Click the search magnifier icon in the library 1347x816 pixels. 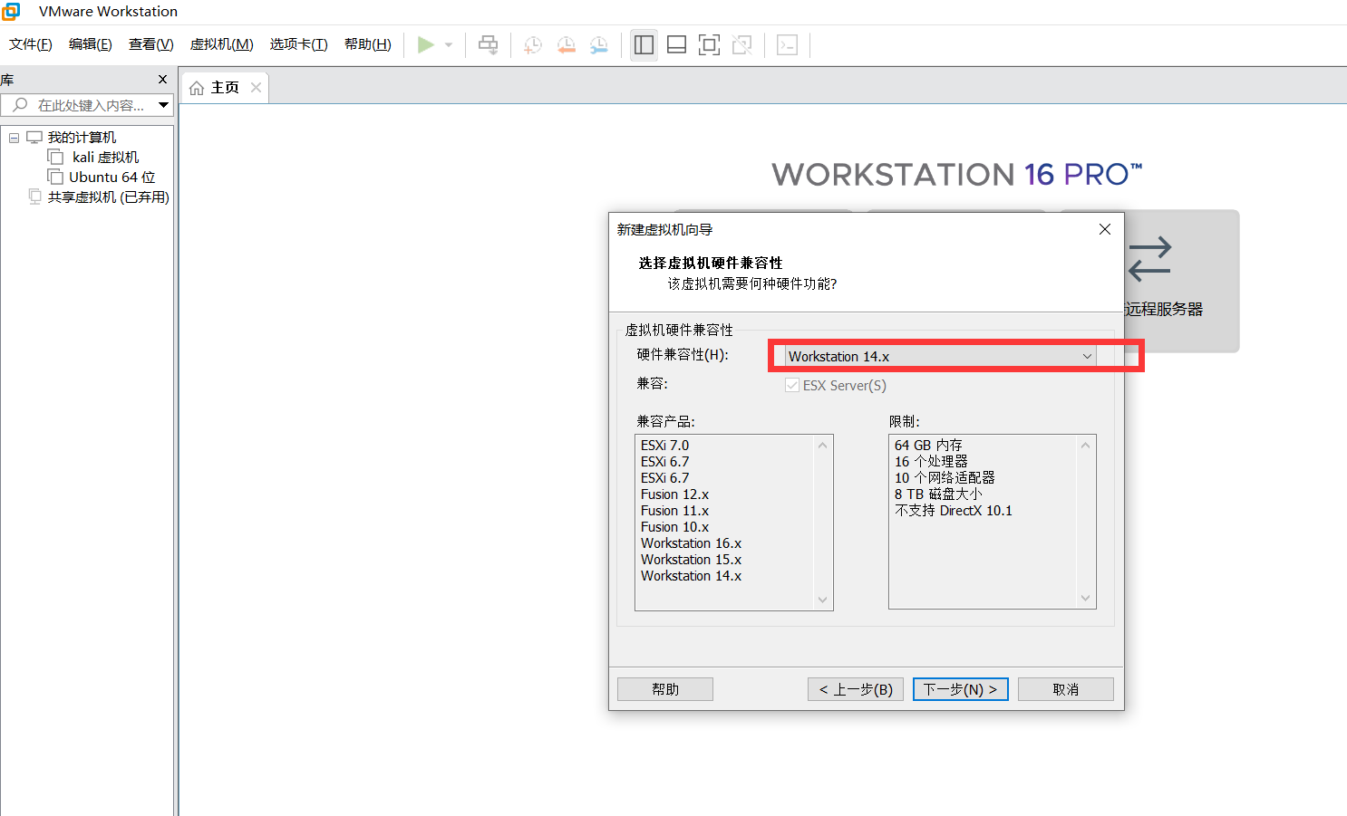(20, 105)
